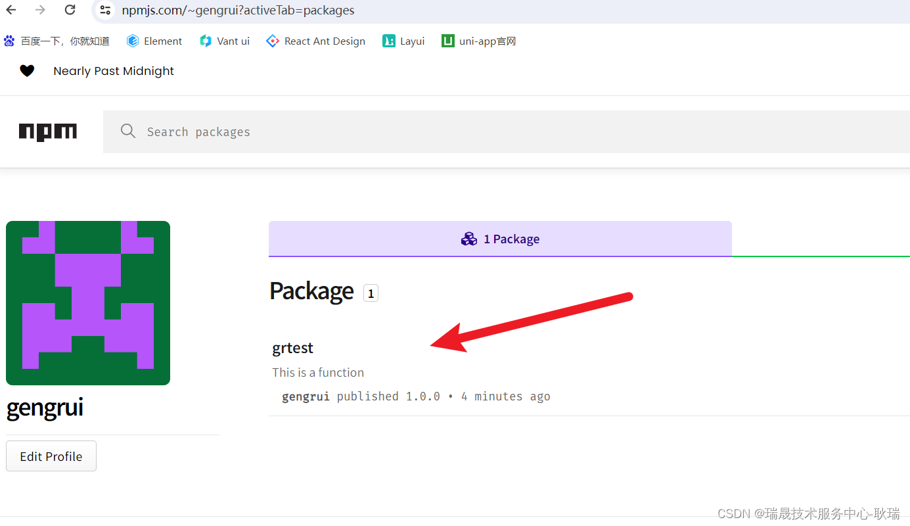Go to npm home via logo
Image resolution: width=910 pixels, height=526 pixels.
click(48, 132)
